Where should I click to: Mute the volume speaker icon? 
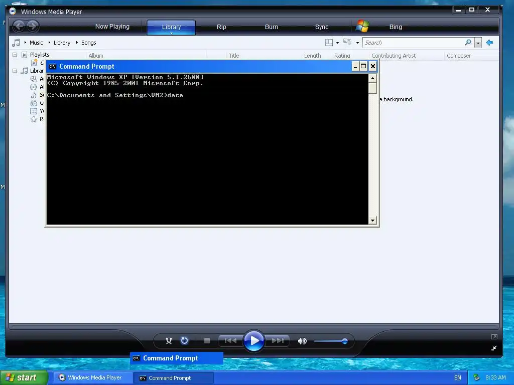pos(302,341)
